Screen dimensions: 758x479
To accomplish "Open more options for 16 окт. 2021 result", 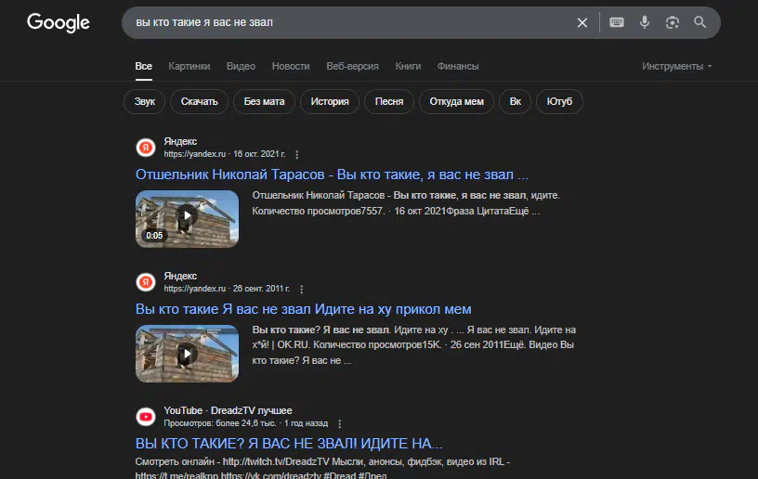I will 297,154.
